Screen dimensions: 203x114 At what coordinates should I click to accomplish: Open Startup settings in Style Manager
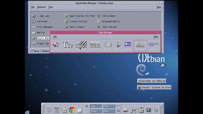click(x=154, y=46)
